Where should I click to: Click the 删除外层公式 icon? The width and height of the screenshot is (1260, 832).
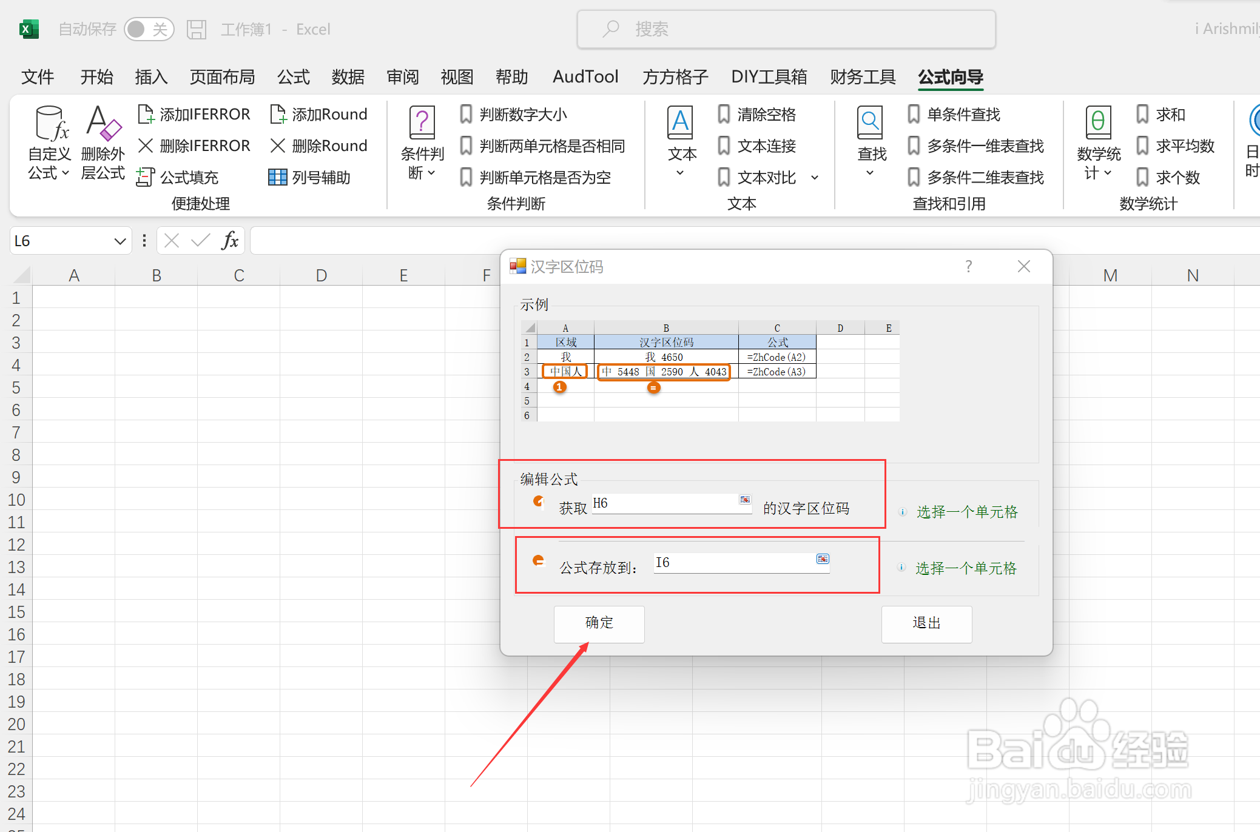point(103,124)
